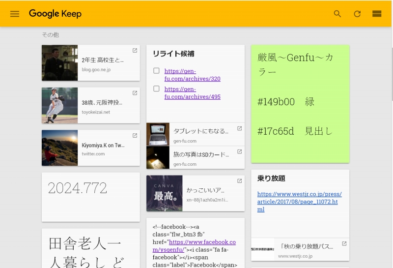Switch to list view layout icon
The width and height of the screenshot is (393, 268).
(377, 14)
